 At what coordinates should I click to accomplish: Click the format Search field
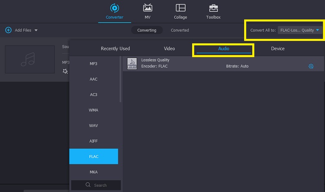100,185
